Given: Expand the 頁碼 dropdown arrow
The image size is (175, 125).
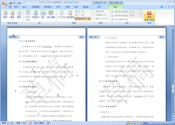Looking at the screenshot, I should (19, 20).
